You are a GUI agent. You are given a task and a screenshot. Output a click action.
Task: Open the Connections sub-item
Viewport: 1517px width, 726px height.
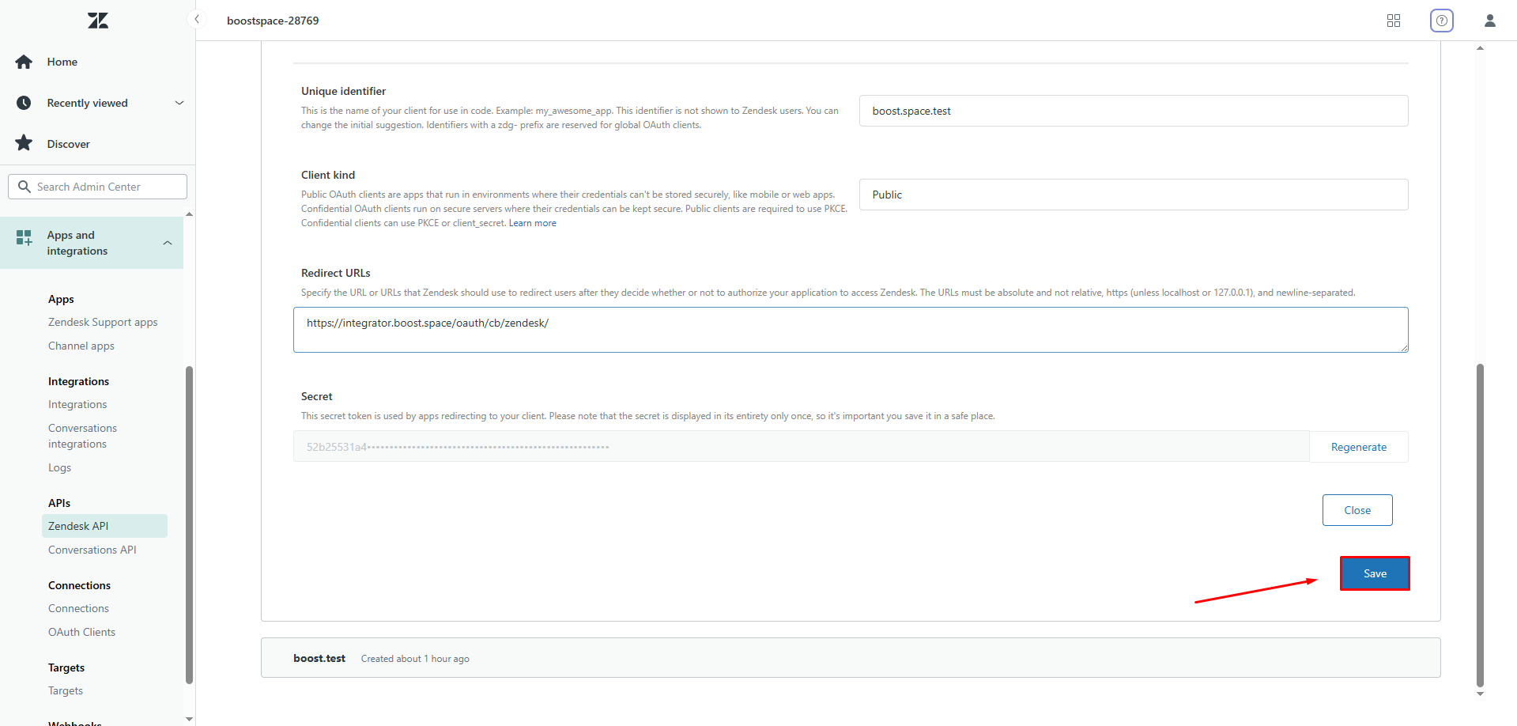(x=78, y=608)
